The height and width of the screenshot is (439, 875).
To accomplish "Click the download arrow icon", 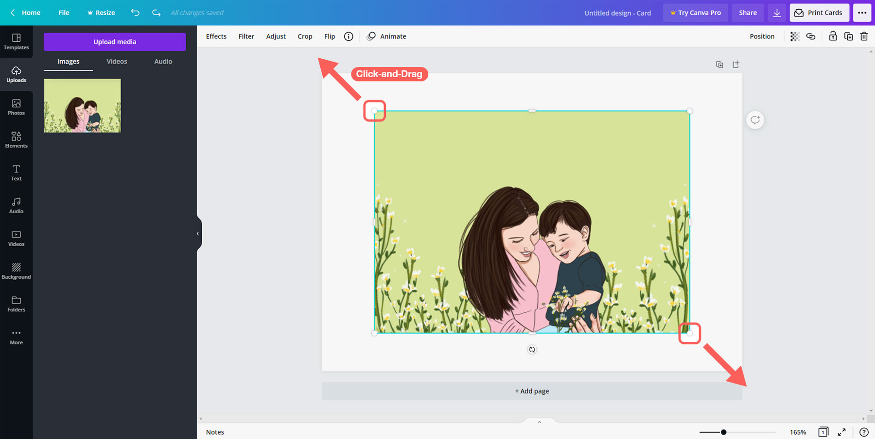I will pos(777,13).
